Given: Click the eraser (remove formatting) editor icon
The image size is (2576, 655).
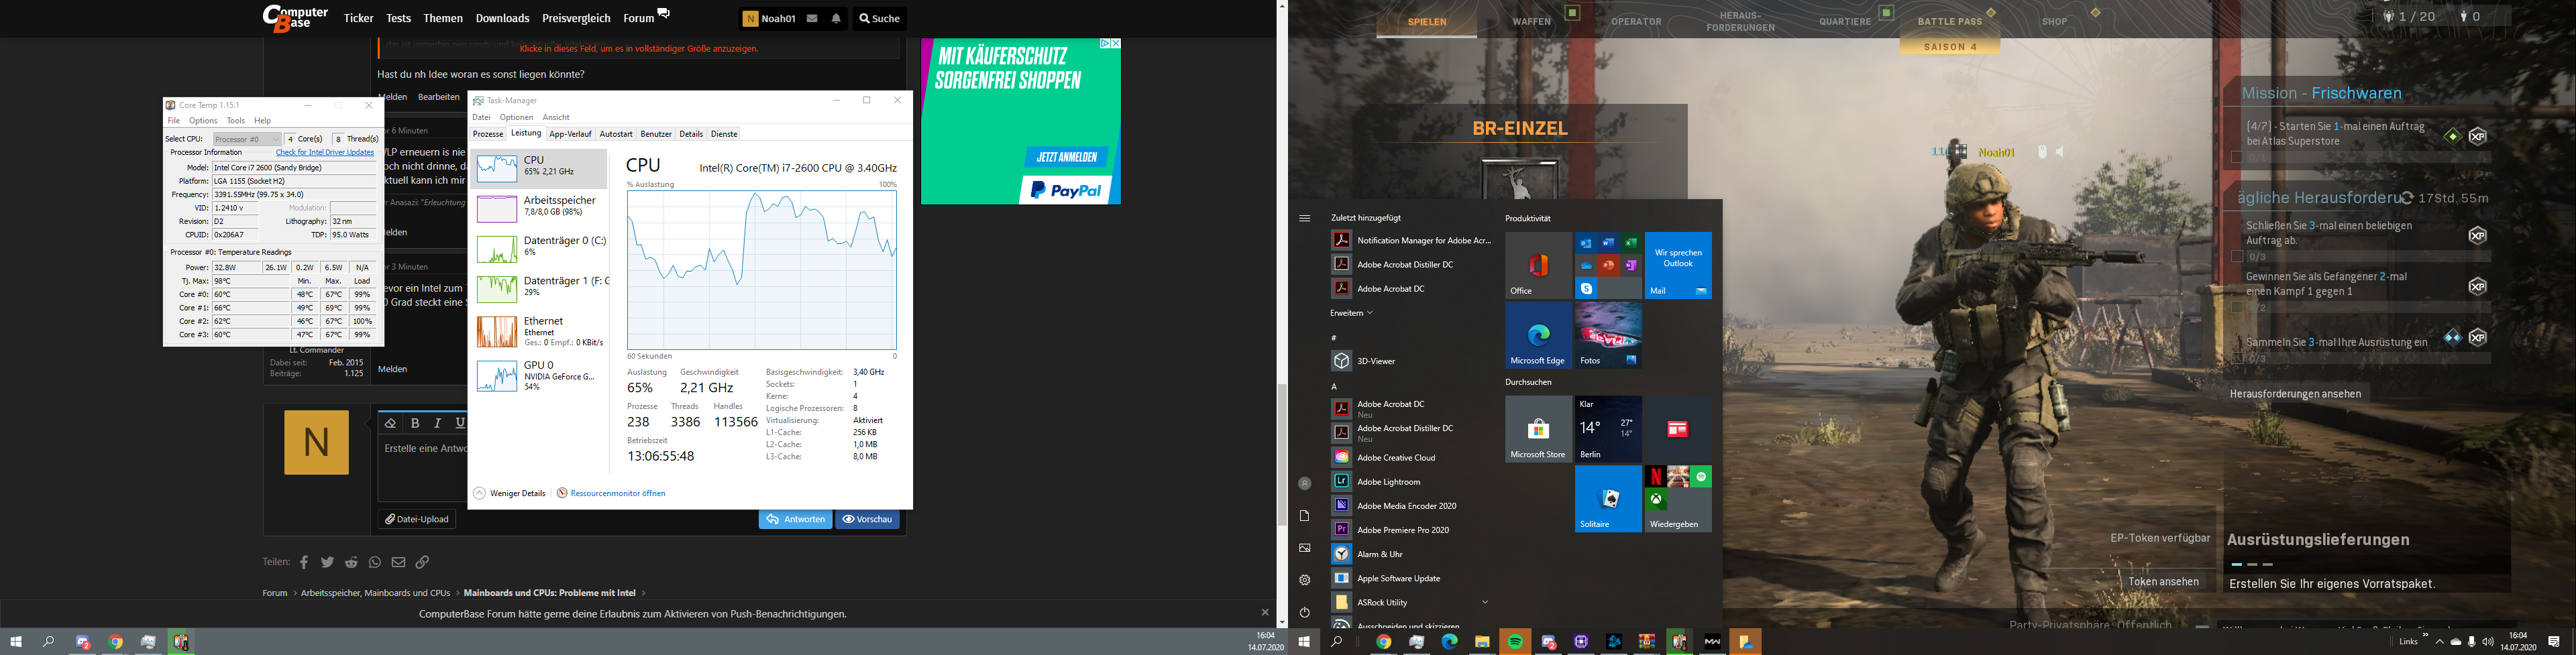Looking at the screenshot, I should click(390, 423).
